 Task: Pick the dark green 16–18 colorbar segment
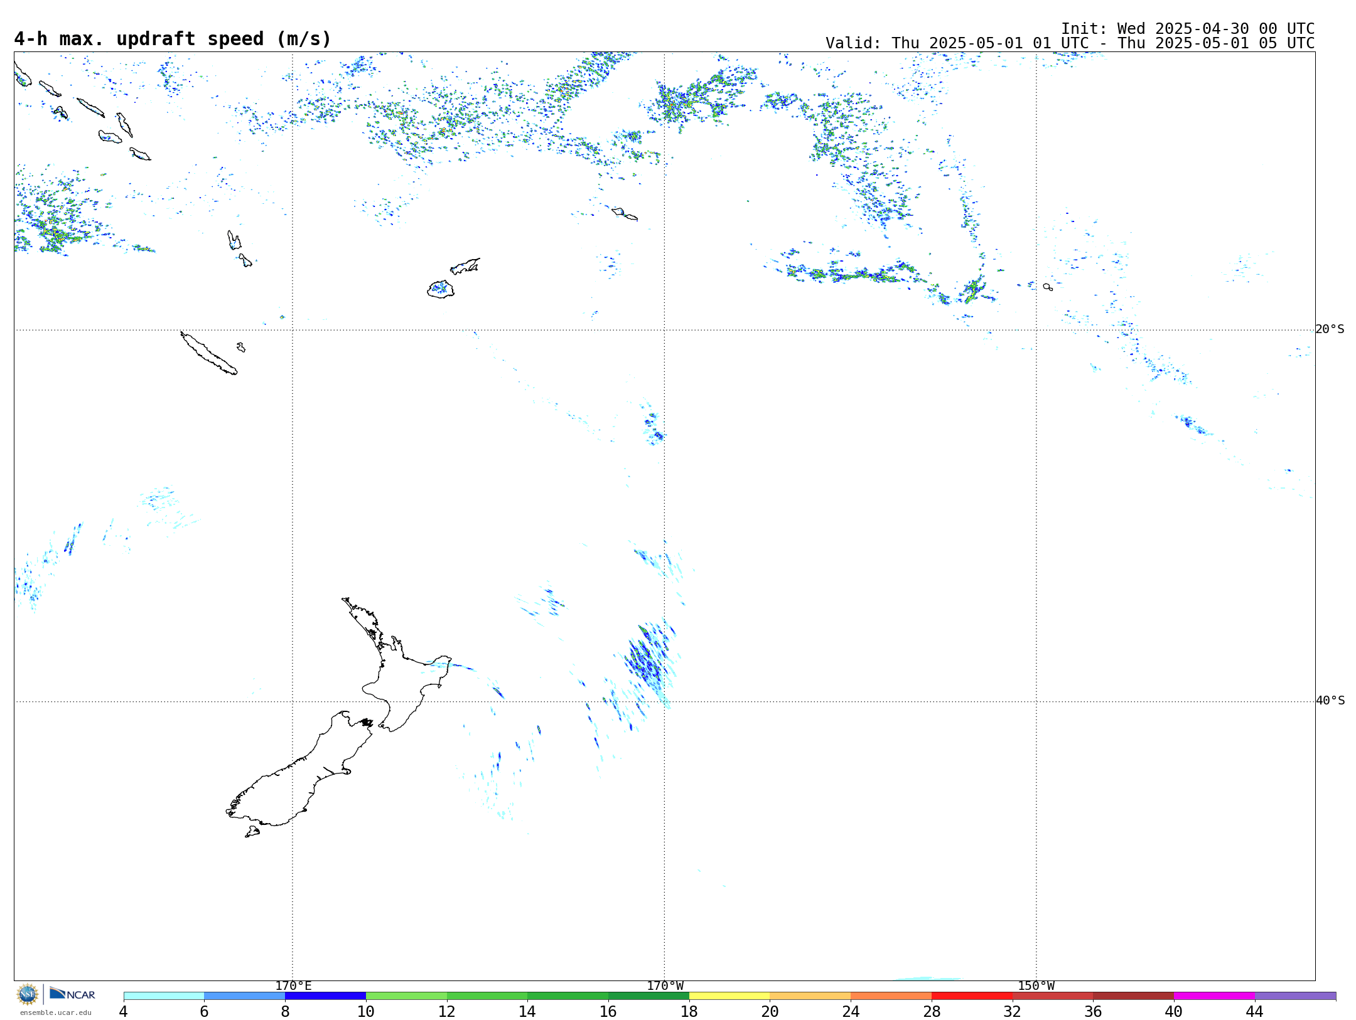648,996
